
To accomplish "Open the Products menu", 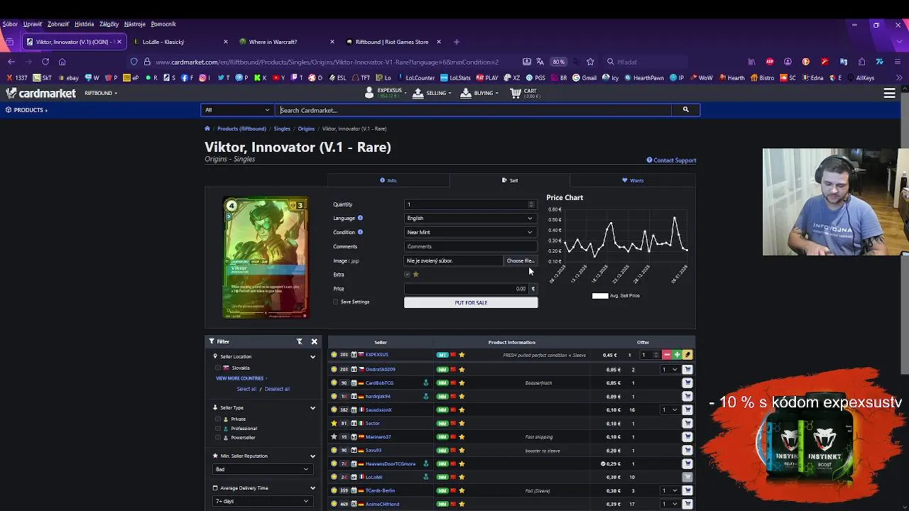I will pos(27,110).
